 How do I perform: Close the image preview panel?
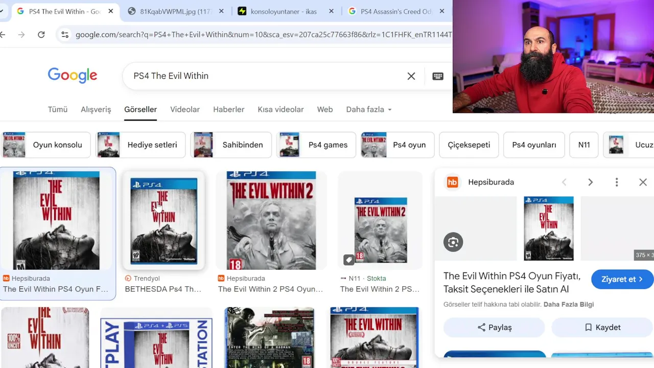coord(643,182)
